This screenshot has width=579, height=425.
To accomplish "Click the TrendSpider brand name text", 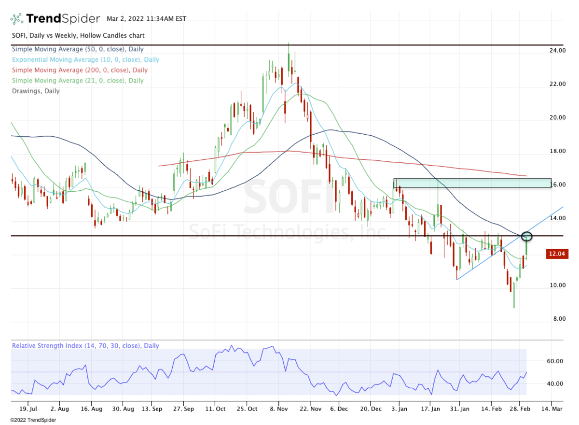I will [x=63, y=19].
